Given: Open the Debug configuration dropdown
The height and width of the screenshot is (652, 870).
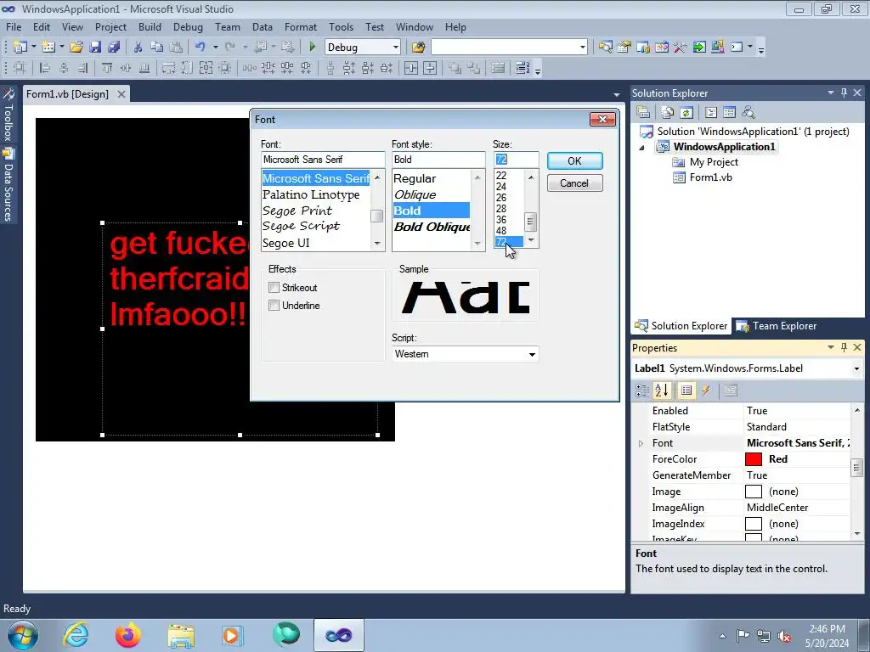Looking at the screenshot, I should [x=396, y=48].
